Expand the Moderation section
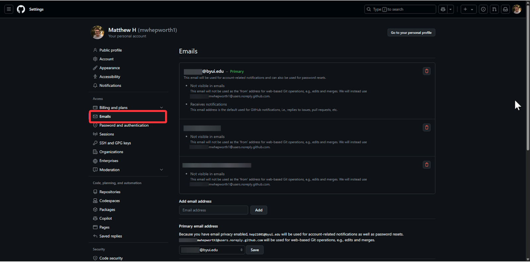The image size is (530, 262). point(161,169)
